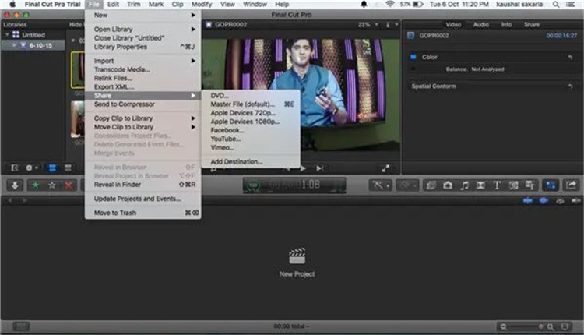Open the selection tool dropdown in toolbar
This screenshot has width=584, height=335.
coord(381,185)
